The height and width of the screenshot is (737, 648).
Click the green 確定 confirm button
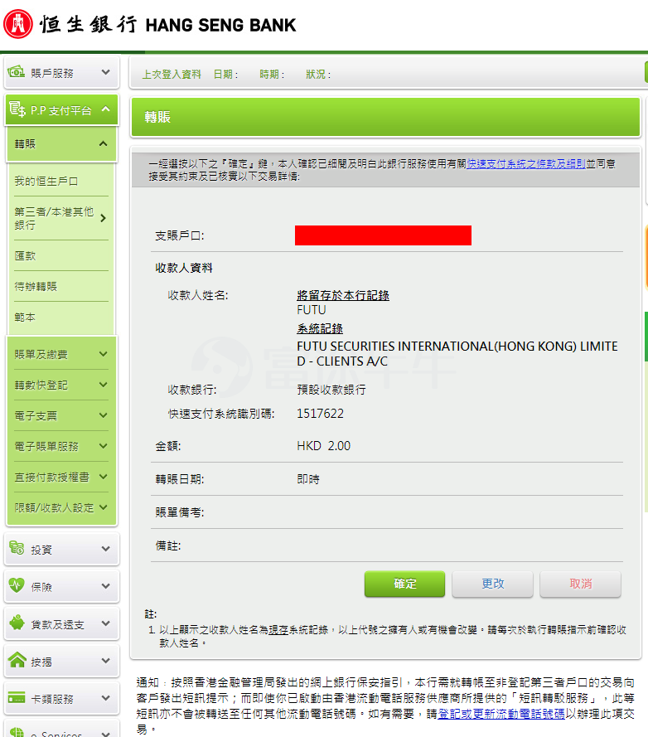pos(404,584)
